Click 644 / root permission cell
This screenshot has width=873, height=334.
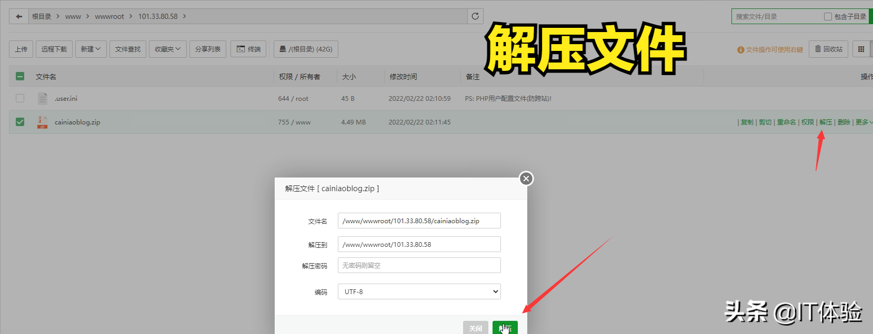[x=293, y=98]
